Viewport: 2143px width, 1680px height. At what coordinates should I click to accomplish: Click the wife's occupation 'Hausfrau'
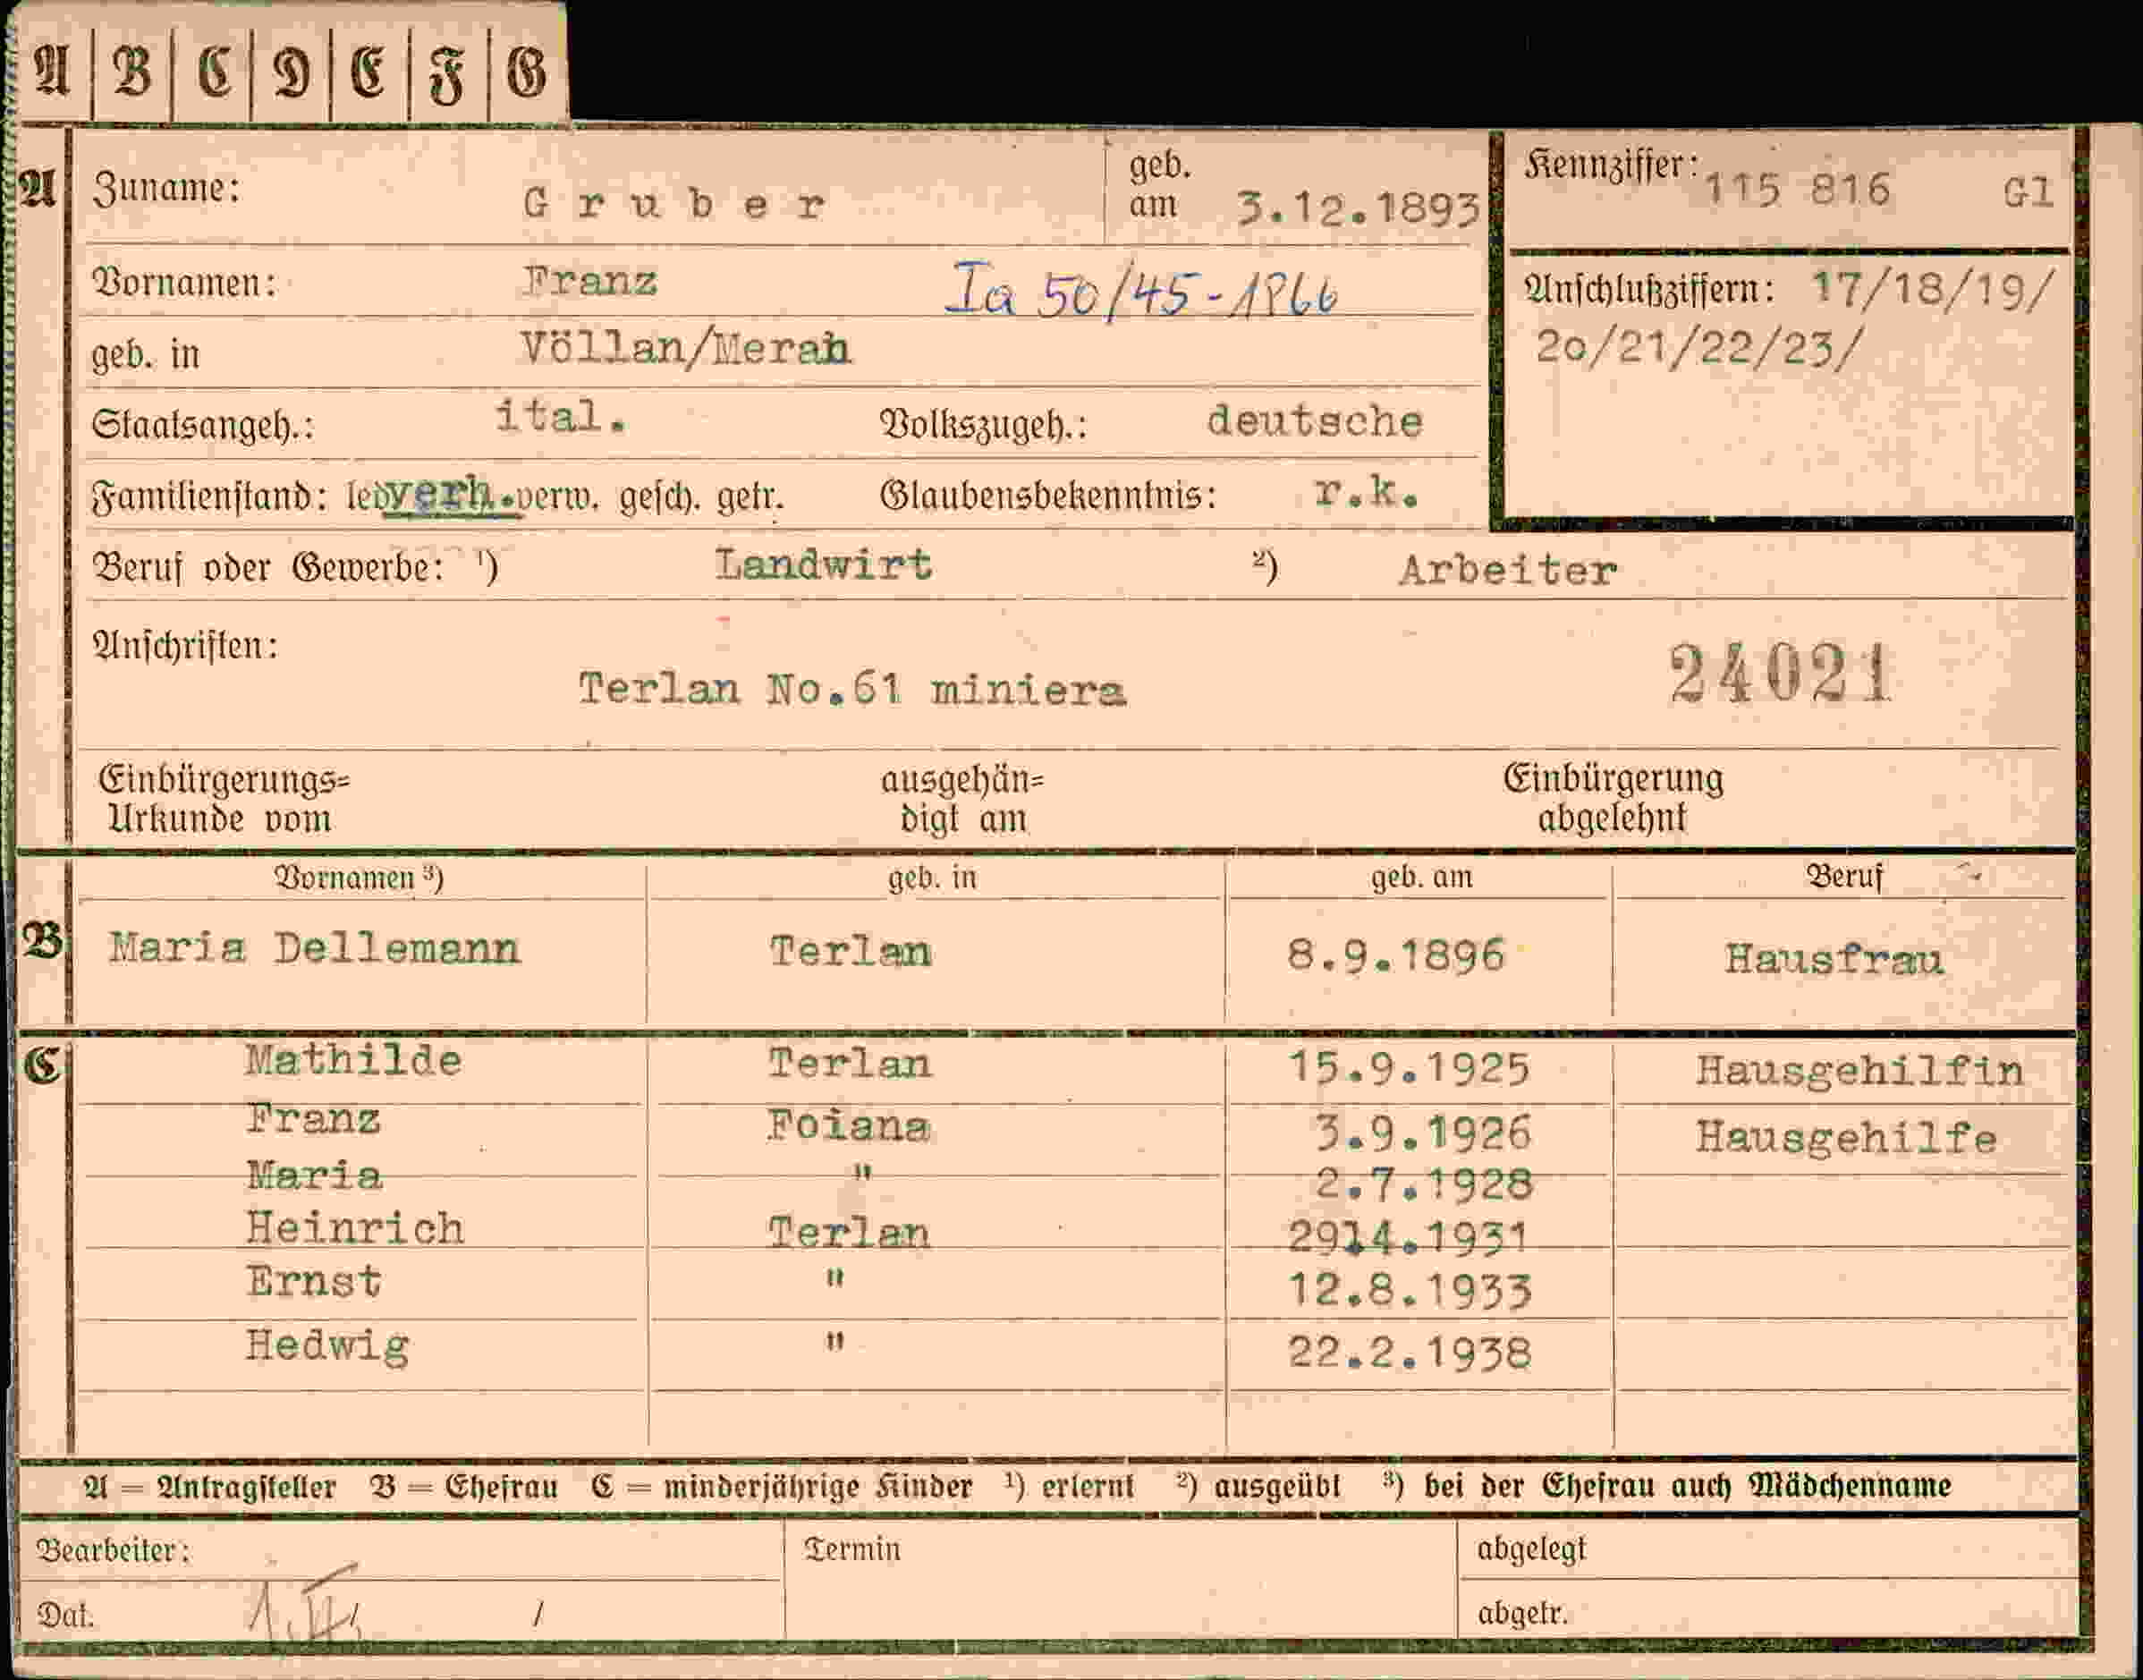click(1834, 958)
